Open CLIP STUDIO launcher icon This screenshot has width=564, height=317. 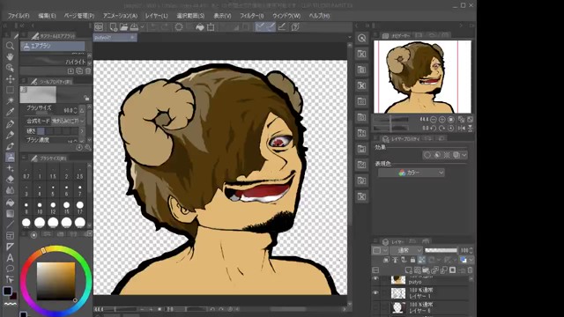(99, 27)
